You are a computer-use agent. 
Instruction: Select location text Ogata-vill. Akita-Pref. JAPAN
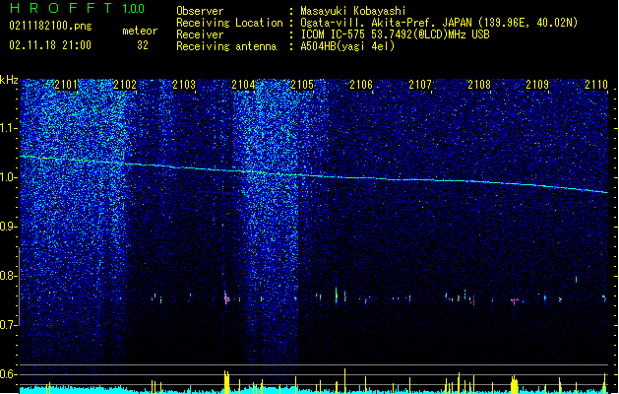(x=387, y=23)
